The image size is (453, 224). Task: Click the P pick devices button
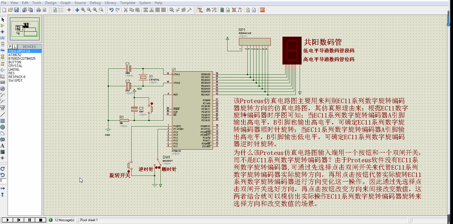click(x=10, y=46)
